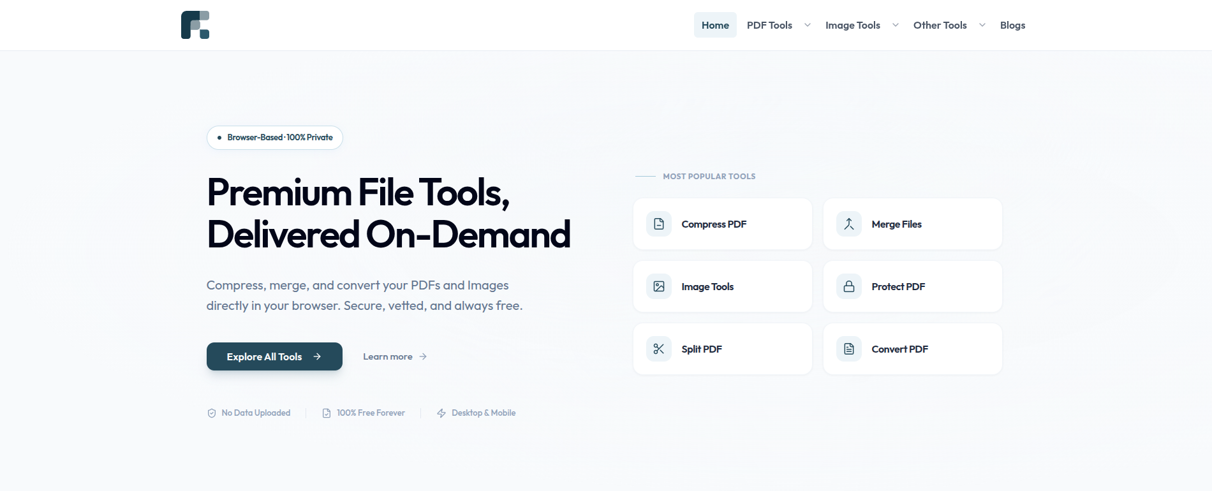
Task: Click the site logo in the header
Action: point(195,25)
